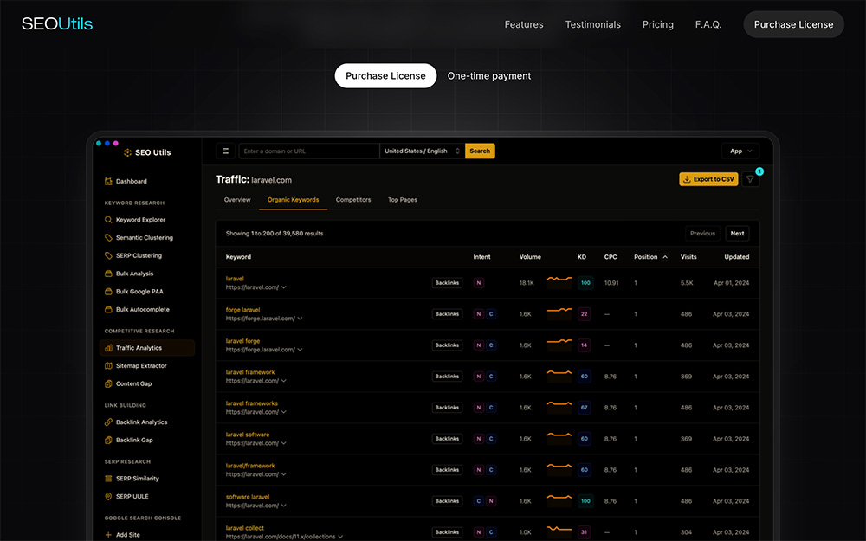Click the 'laravel/framework' keyword link
The width and height of the screenshot is (866, 541).
250,466
